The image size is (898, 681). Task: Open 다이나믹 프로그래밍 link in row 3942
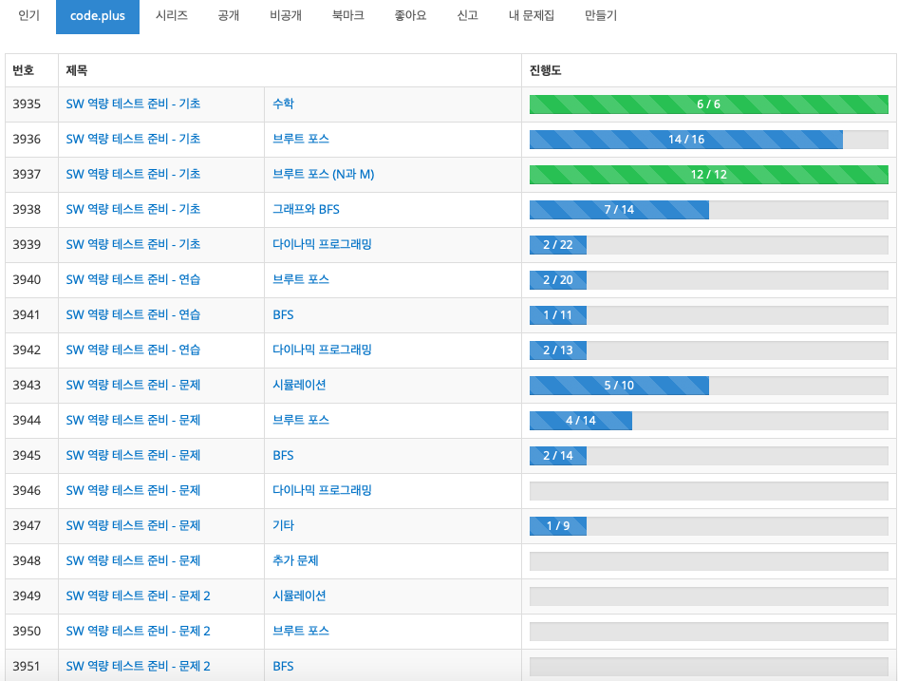(x=322, y=350)
